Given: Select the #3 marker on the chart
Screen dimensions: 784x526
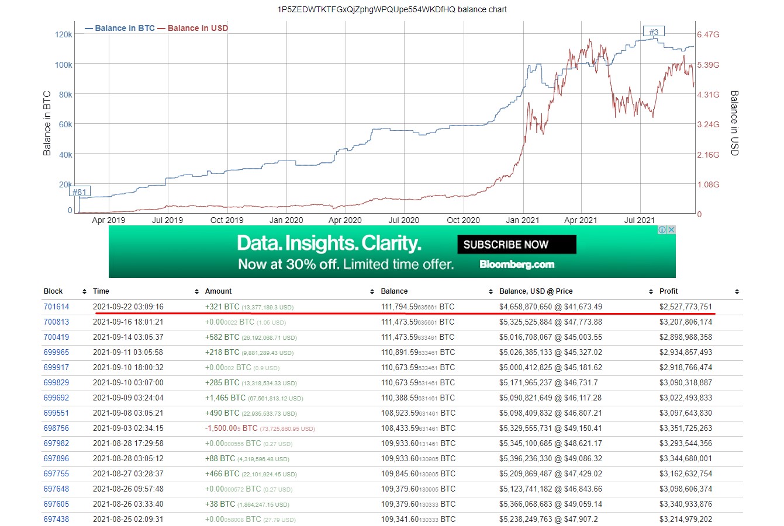Looking at the screenshot, I should click(x=654, y=32).
